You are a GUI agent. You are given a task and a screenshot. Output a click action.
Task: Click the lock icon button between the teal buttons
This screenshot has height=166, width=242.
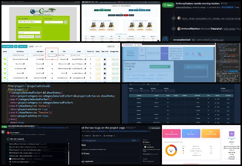click(15, 46)
